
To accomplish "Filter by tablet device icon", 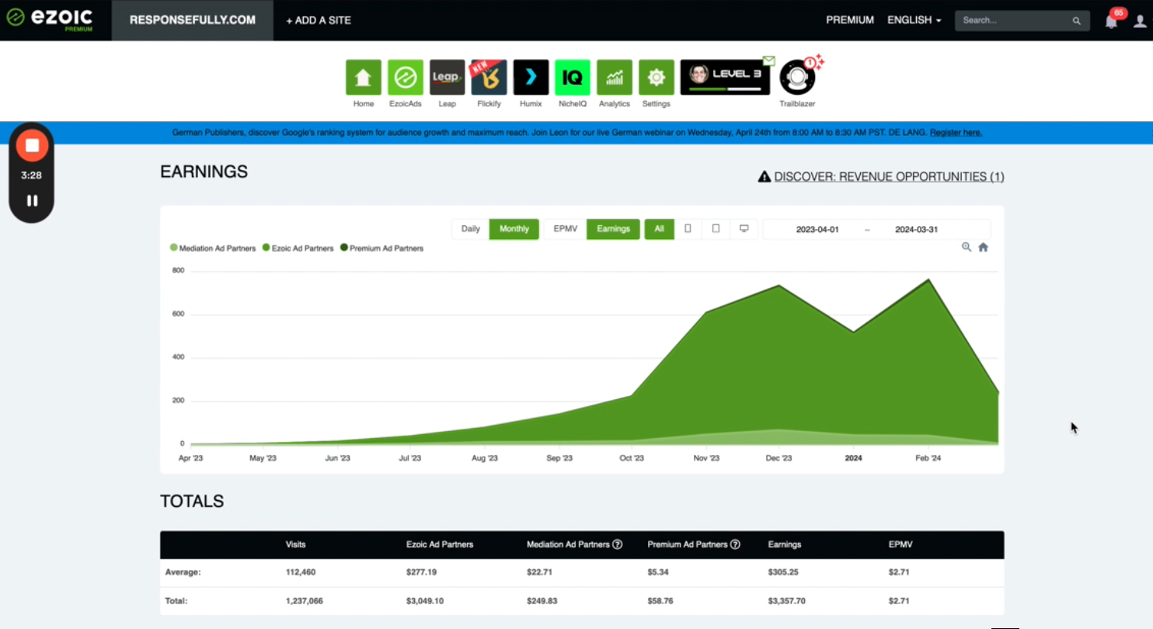I will (x=716, y=229).
